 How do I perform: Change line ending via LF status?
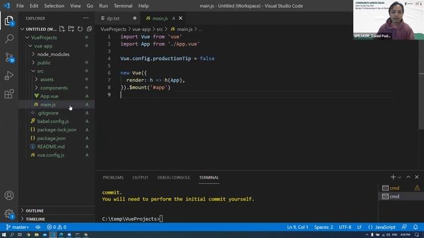pos(359,227)
